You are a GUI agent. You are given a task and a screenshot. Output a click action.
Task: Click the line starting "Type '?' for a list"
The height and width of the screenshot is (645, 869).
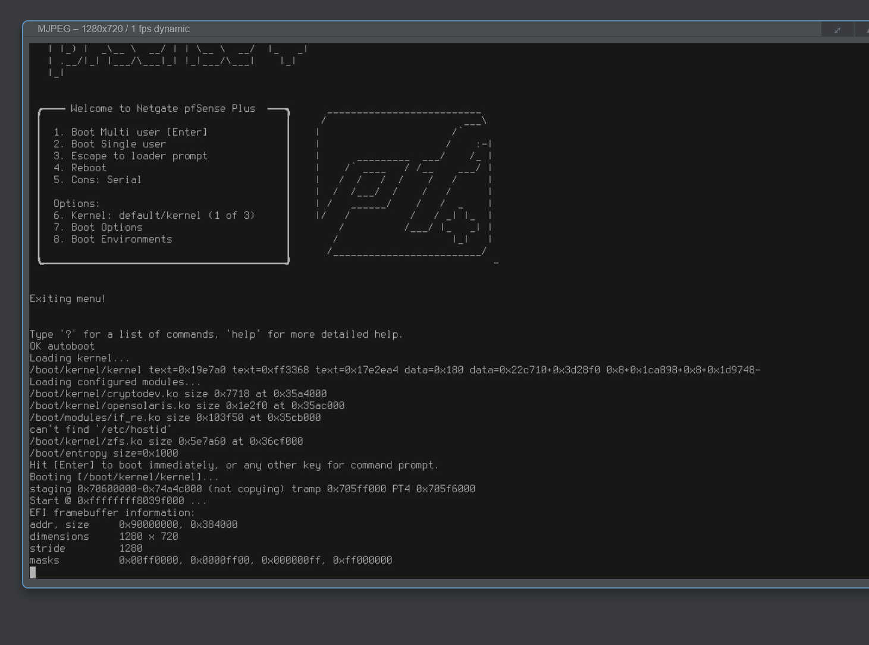(217, 334)
